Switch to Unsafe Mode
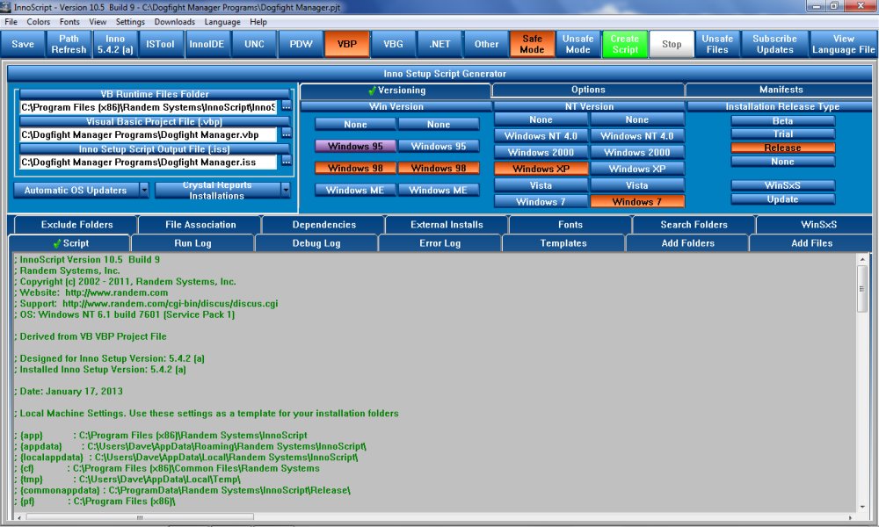This screenshot has width=879, height=527. click(578, 44)
